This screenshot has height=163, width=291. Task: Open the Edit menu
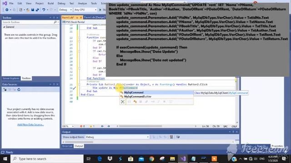20,3
